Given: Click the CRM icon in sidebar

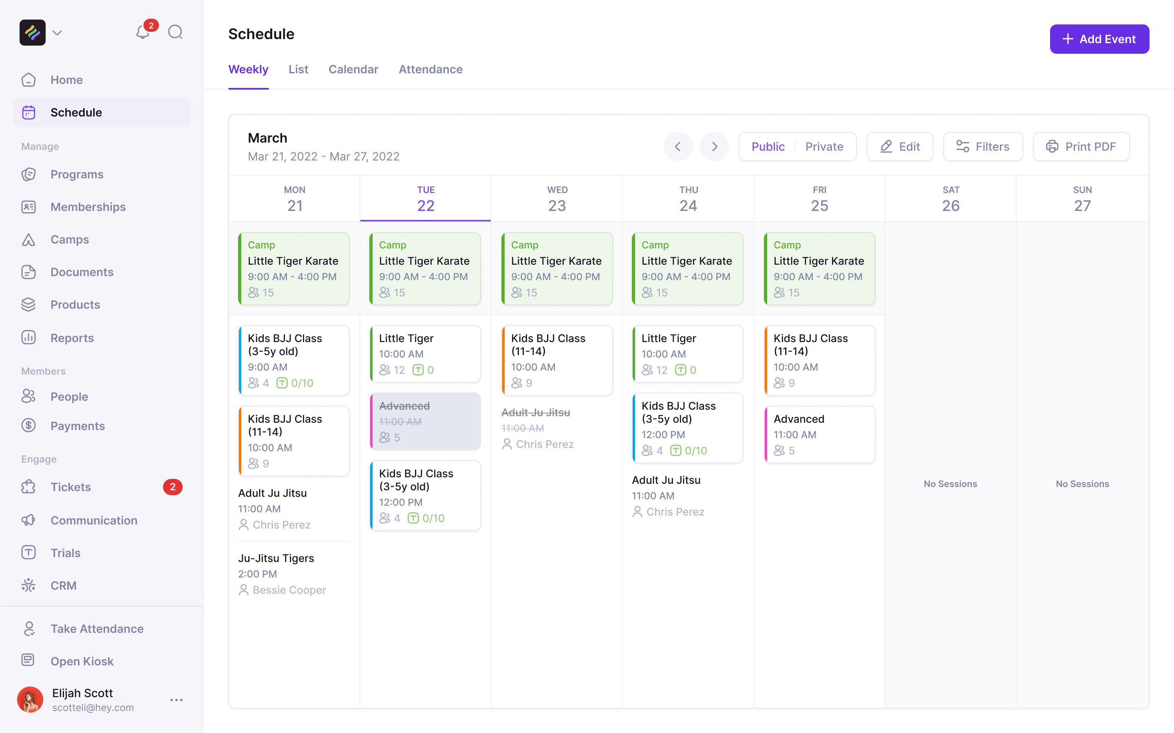Looking at the screenshot, I should (x=29, y=586).
